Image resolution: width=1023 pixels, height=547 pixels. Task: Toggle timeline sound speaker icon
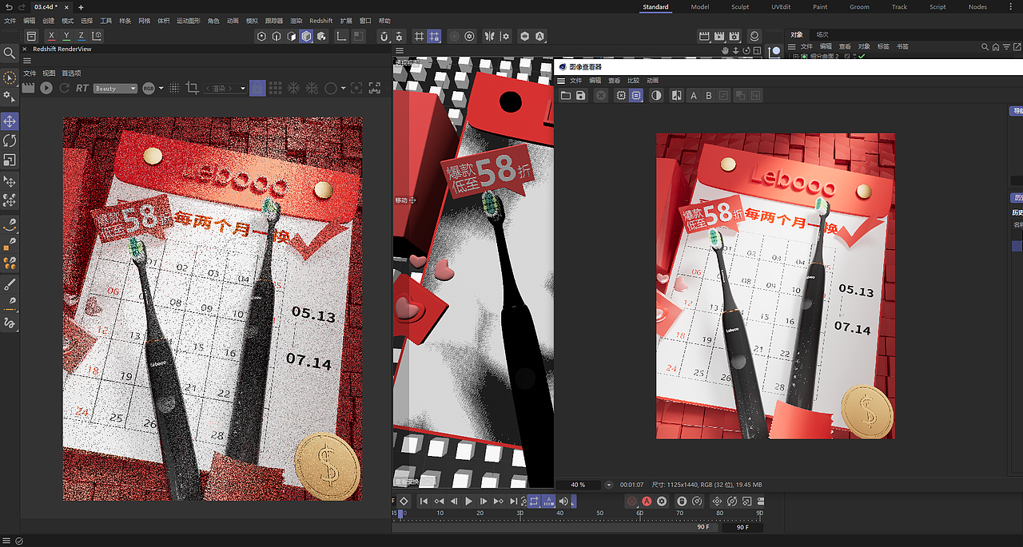click(563, 501)
